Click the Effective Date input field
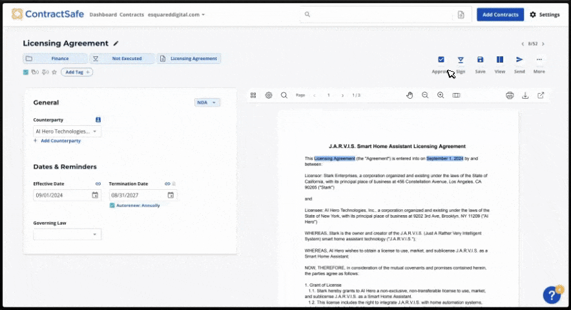This screenshot has width=571, height=310. pos(67,195)
